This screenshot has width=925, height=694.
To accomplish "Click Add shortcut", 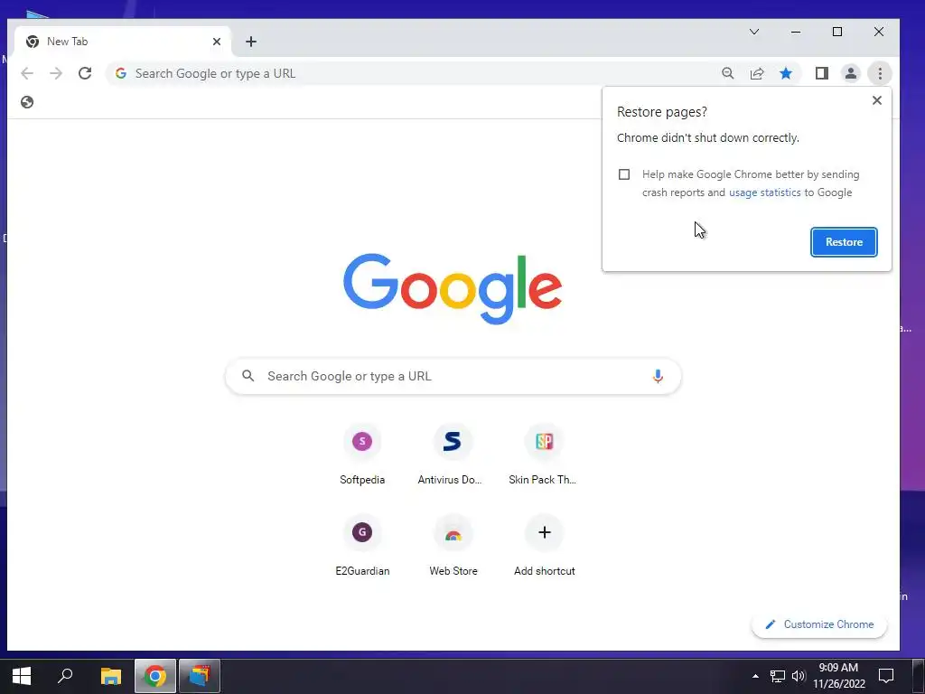I will tap(544, 546).
